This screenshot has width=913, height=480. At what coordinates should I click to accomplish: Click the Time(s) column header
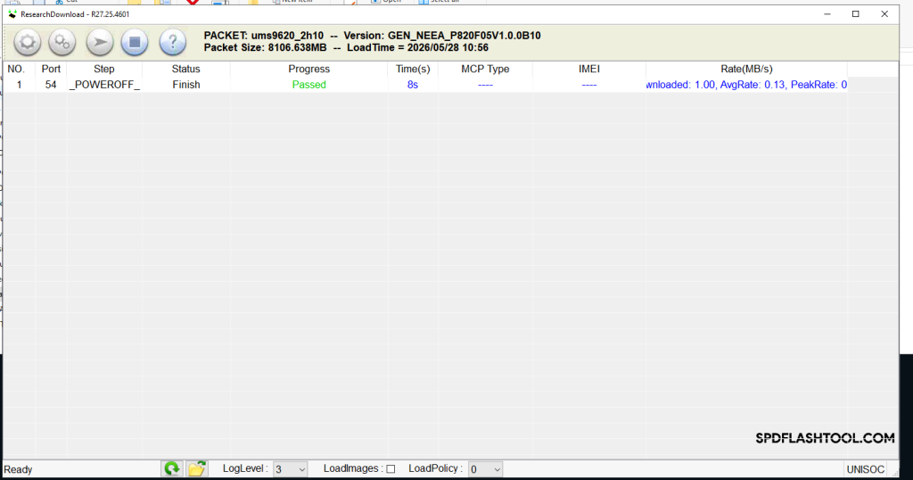413,69
